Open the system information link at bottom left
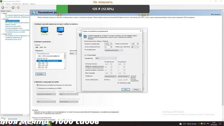This screenshot has height=126, width=224. click(13, 119)
